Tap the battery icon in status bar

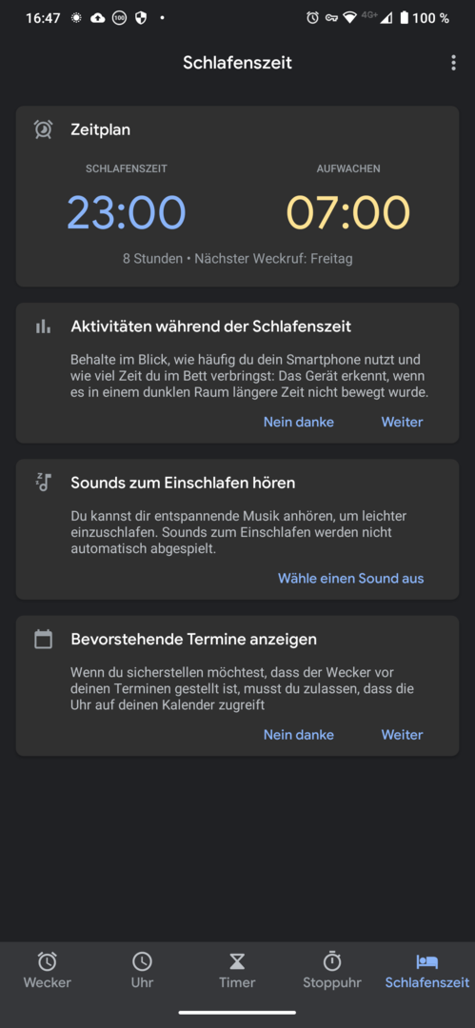point(405,18)
